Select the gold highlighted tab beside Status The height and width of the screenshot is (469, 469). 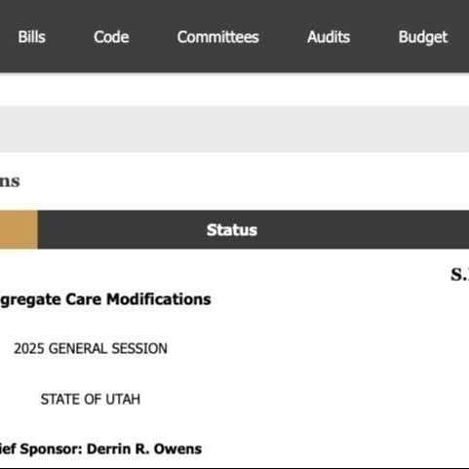(19, 230)
